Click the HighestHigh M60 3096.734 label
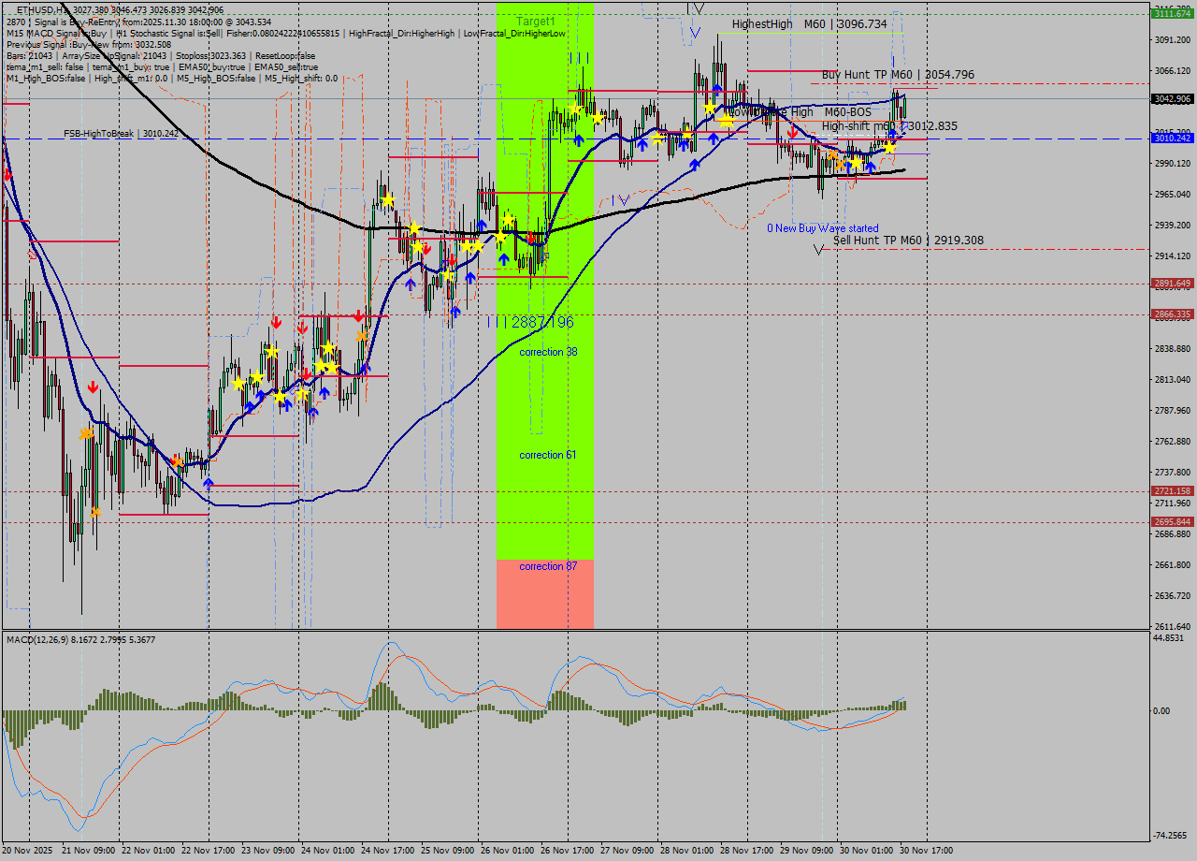Screen dimensions: 1197x861 pos(809,24)
